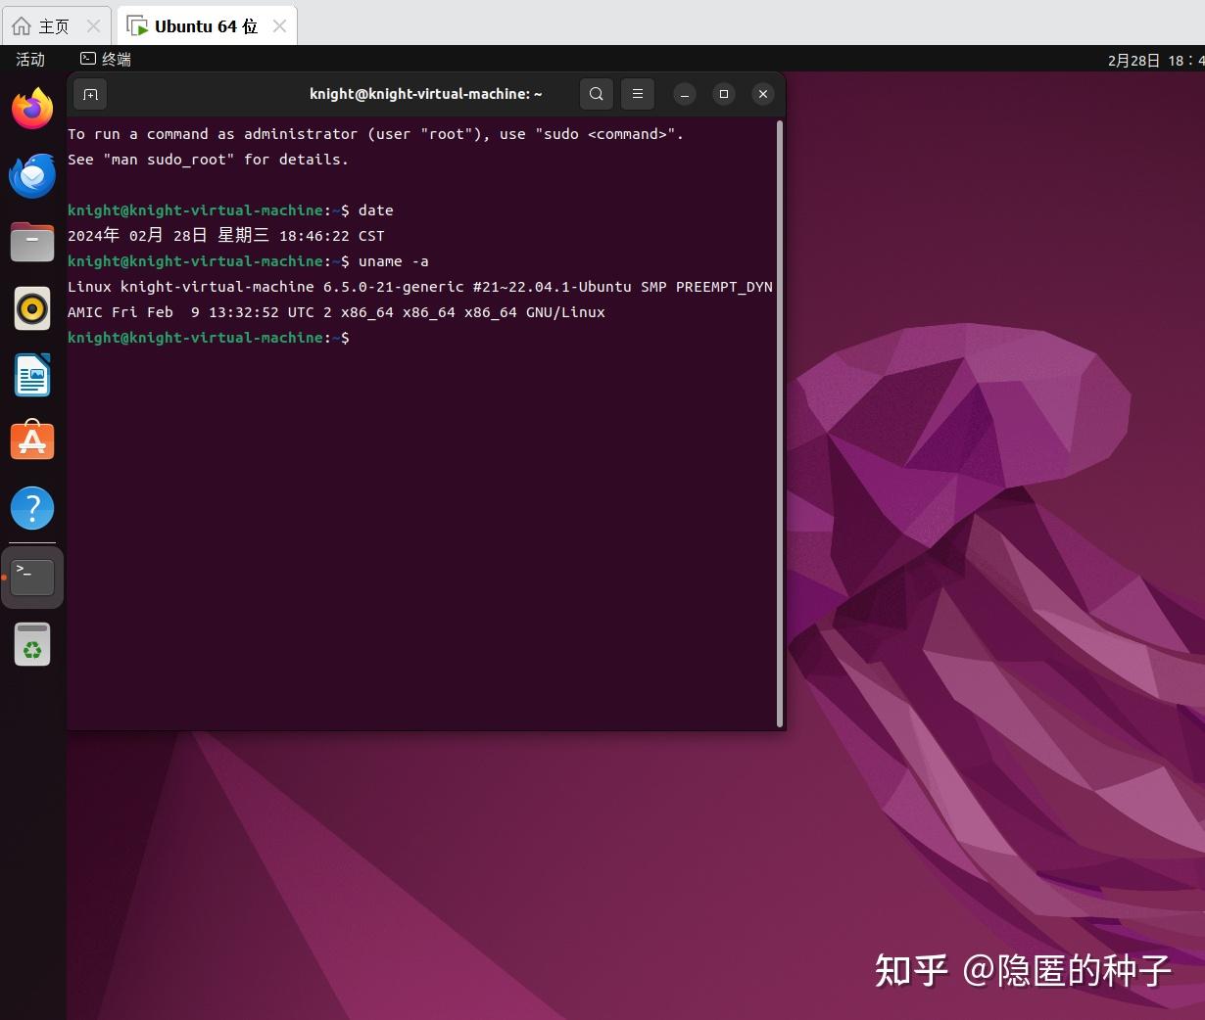Click 活动 in the top bar
This screenshot has width=1205, height=1020.
pos(29,59)
